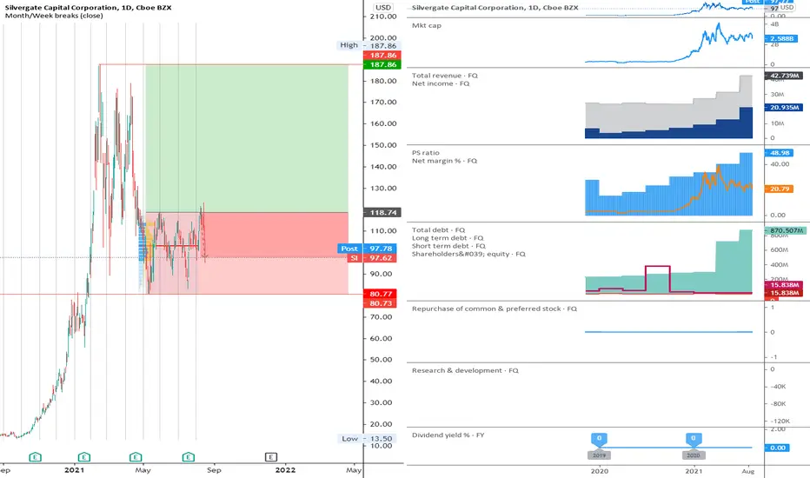Click the 2022 label on the time axis

pos(285,470)
